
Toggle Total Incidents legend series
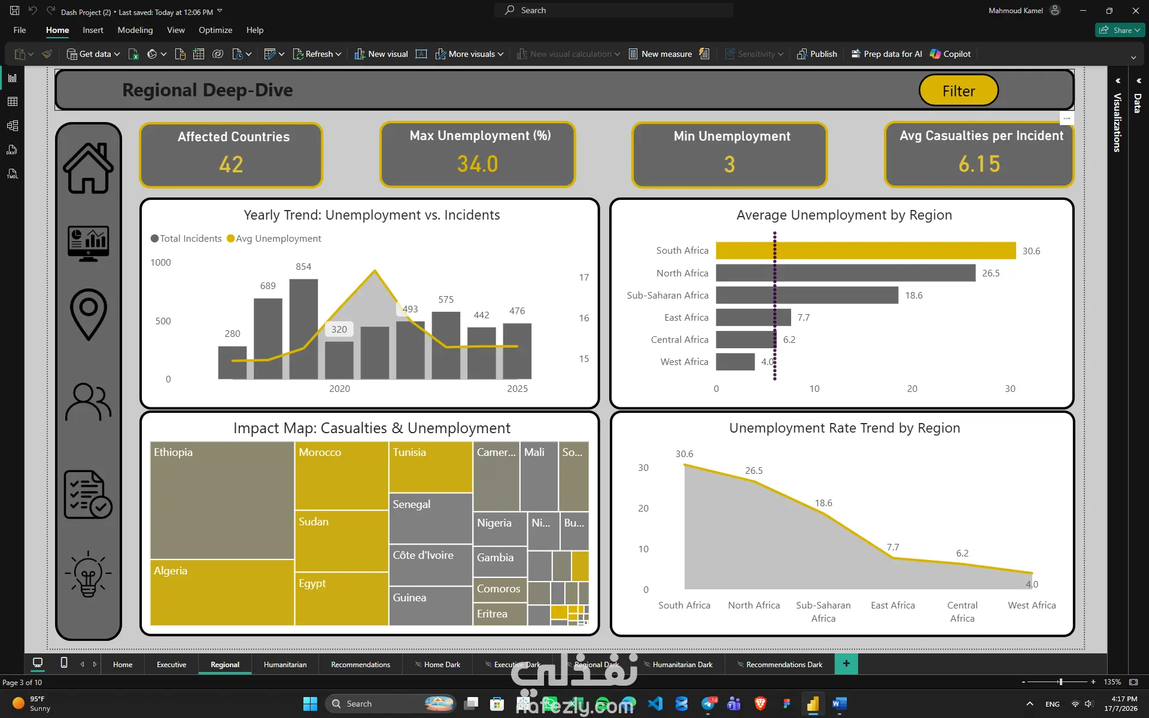click(x=186, y=238)
